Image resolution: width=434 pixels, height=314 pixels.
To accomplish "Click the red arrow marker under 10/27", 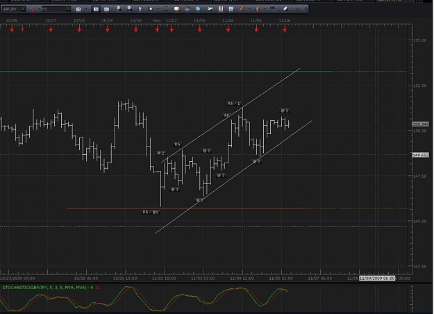I will click(x=51, y=30).
